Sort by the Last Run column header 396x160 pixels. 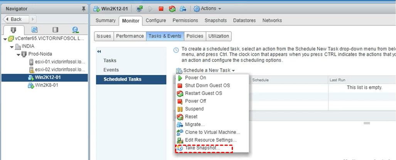point(362,80)
